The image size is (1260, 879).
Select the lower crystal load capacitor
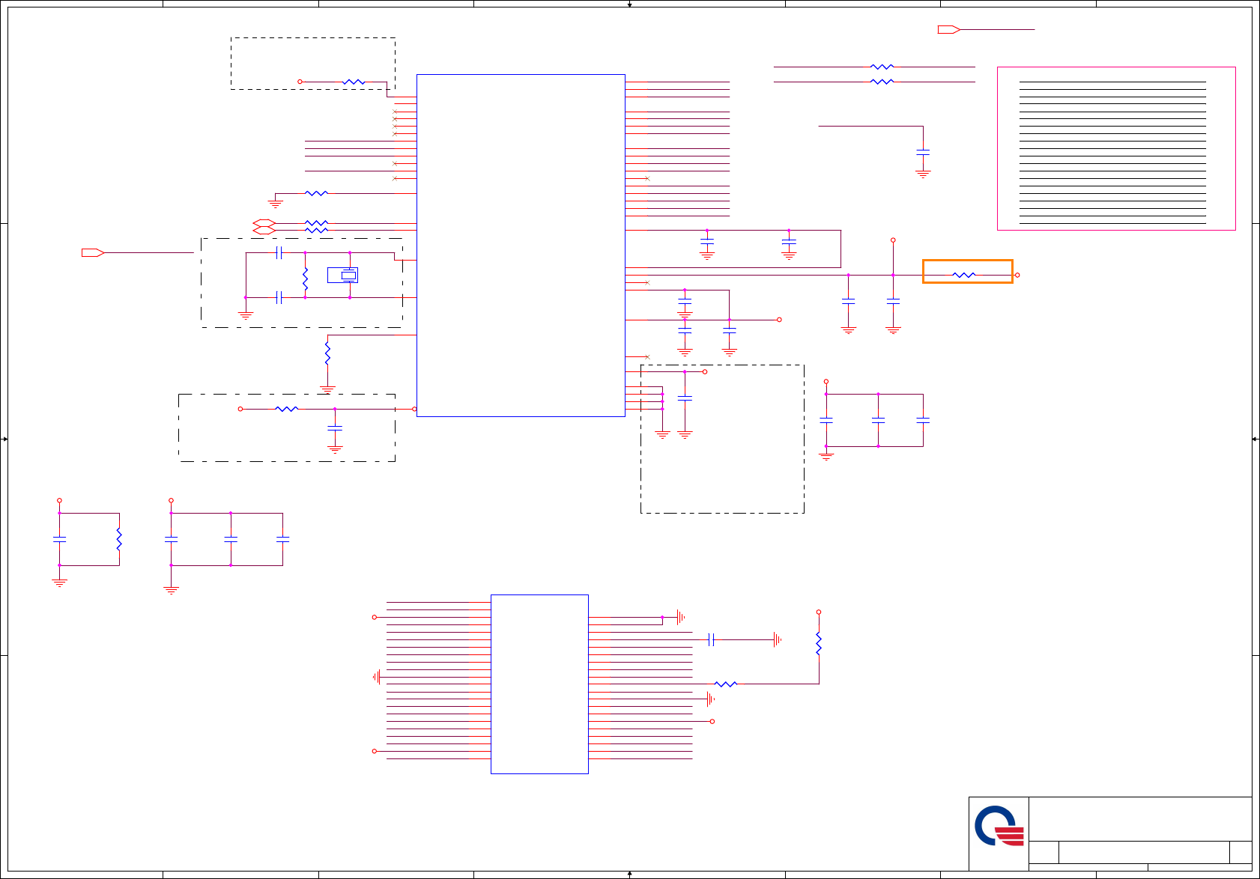tap(279, 297)
